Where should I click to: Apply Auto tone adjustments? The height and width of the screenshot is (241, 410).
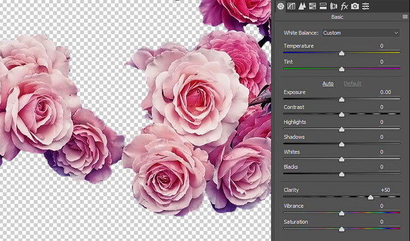[328, 84]
